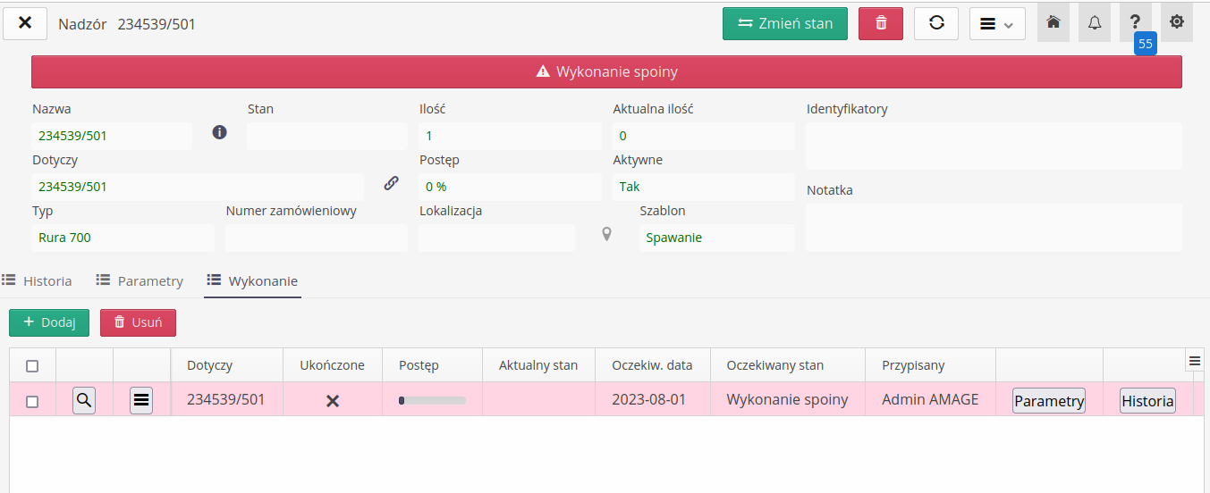This screenshot has width=1210, height=493.
Task: Open the settings gear icon
Action: click(x=1177, y=24)
